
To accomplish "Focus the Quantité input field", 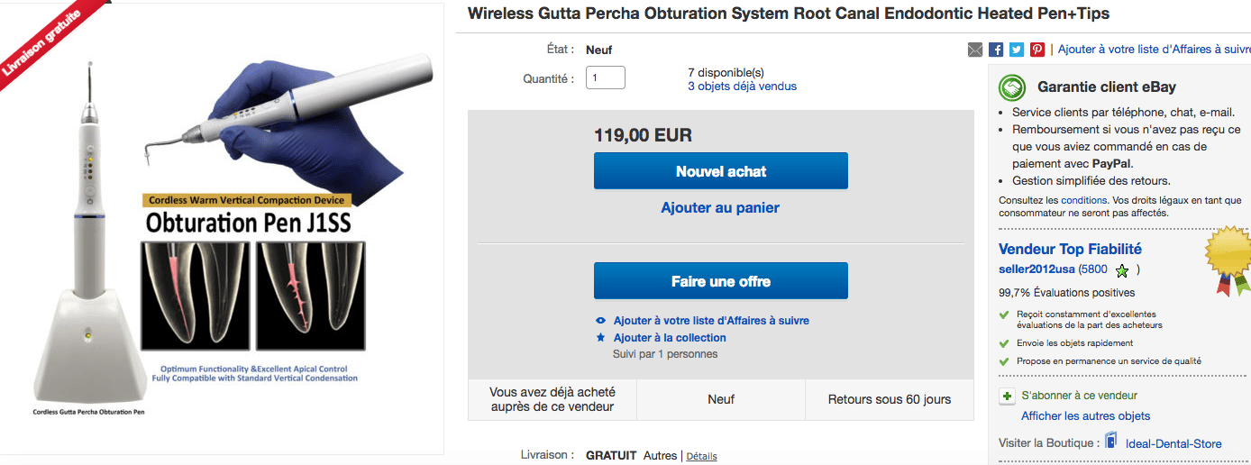I will click(x=606, y=78).
